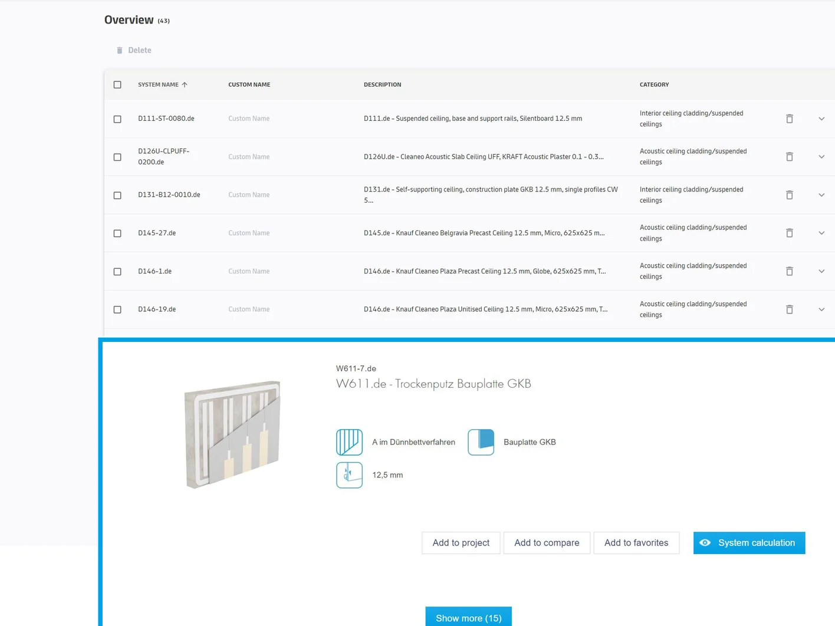Click the Dünnbettverfahren application icon
This screenshot has height=626, width=835.
(349, 442)
